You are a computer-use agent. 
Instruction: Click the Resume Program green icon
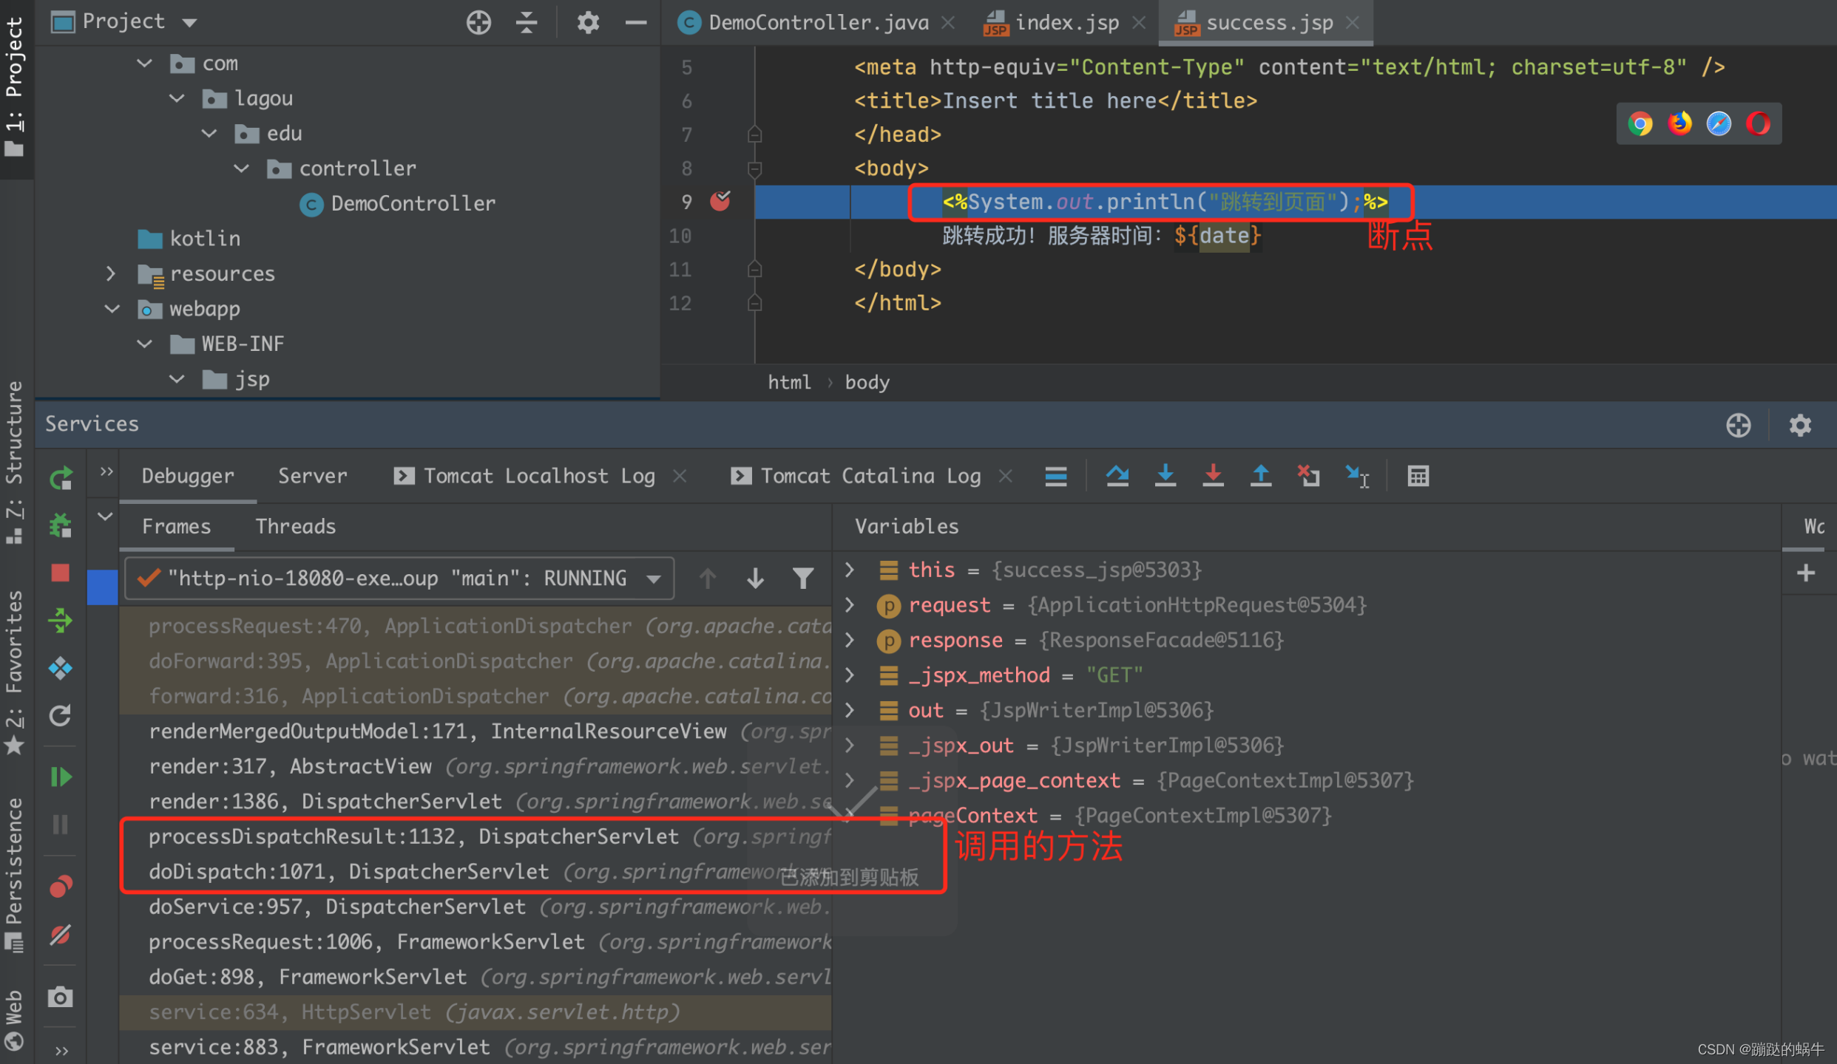click(x=61, y=777)
